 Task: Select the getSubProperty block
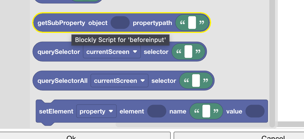61,23
